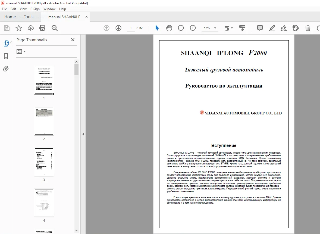Open the Sign document pen icon
This screenshot has width=320, height=234.
point(284,28)
